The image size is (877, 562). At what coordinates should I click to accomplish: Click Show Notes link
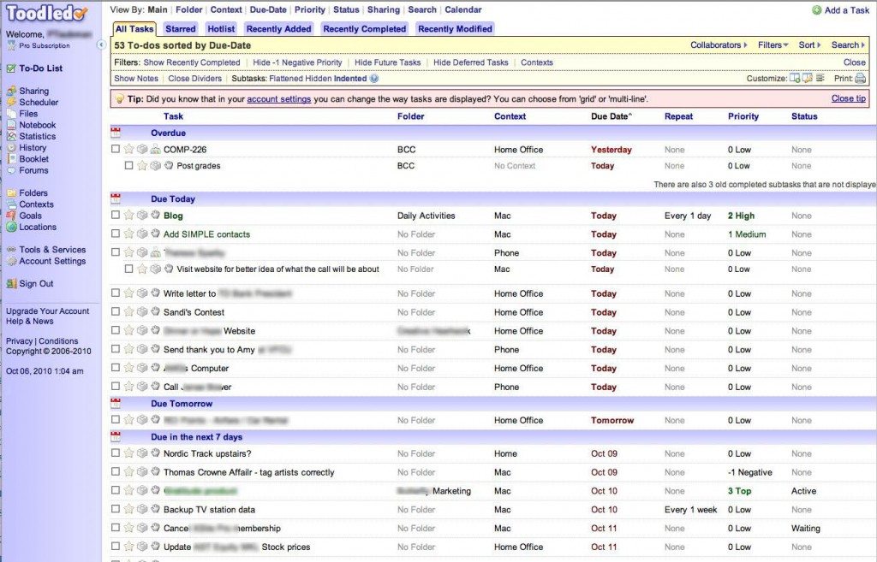pos(136,78)
